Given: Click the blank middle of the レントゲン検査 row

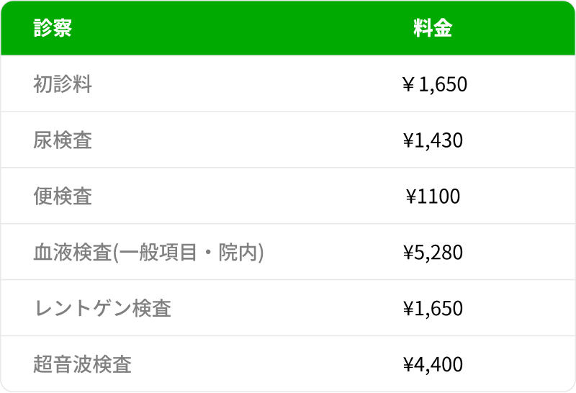Looking at the screenshot, I should point(281,309).
